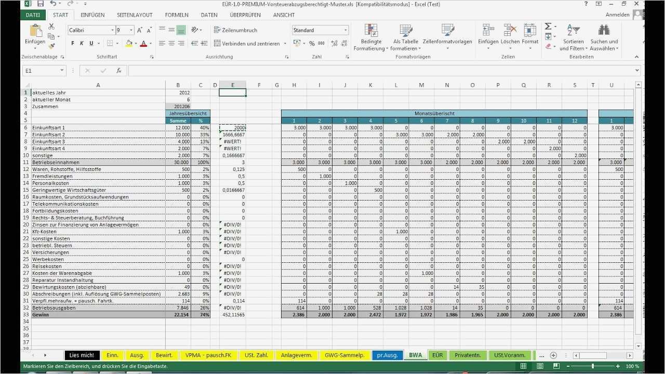Toggle center text alignment
Viewport: 665px width, 374px height.
(x=170, y=43)
